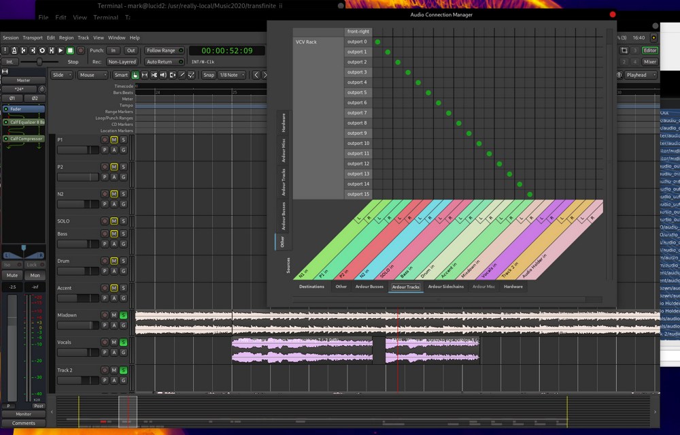Click the Mixer button

click(649, 62)
